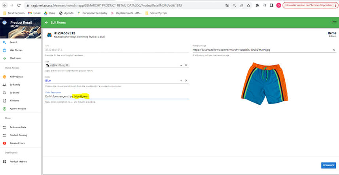Click the Color Description text field

(117, 97)
